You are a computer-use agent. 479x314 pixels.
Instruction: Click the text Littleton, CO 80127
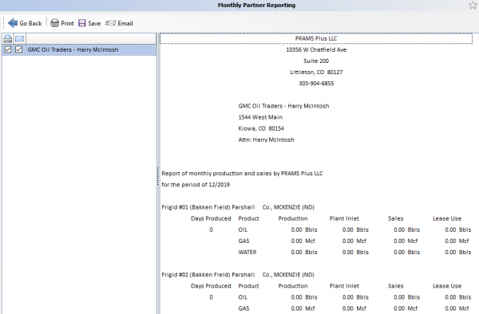pyautogui.click(x=316, y=73)
